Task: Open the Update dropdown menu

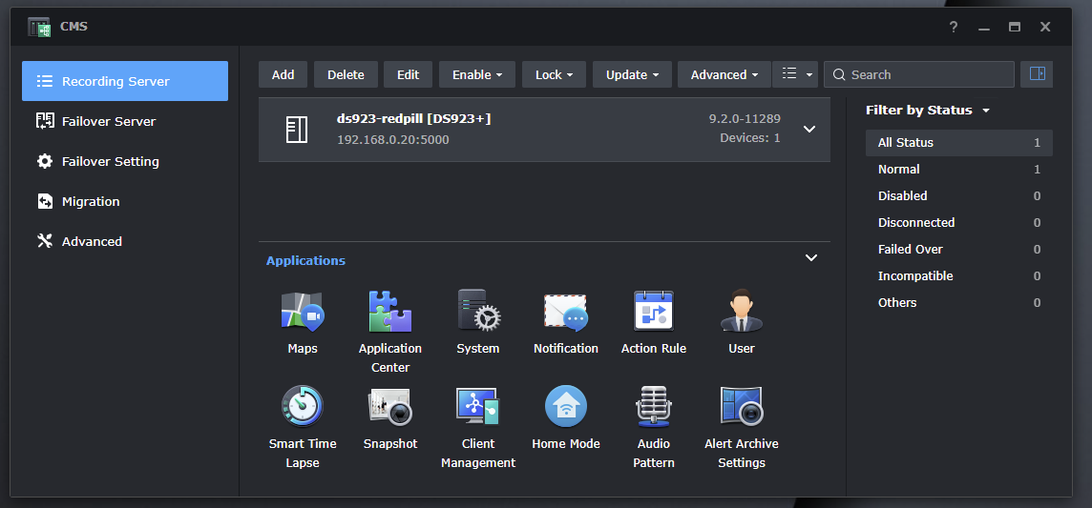Action: pyautogui.click(x=632, y=74)
